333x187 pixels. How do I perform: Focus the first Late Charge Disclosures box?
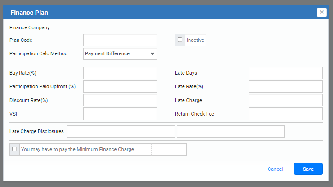click(x=121, y=131)
